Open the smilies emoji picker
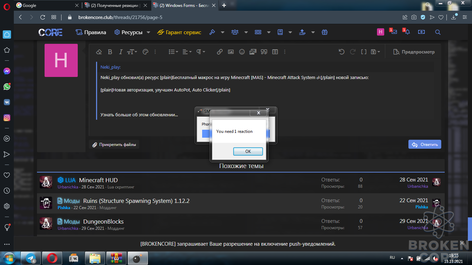472x265 pixels. pyautogui.click(x=242, y=52)
